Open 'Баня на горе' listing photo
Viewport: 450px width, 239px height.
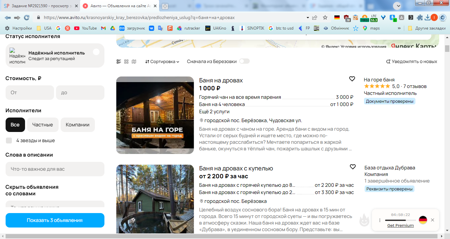(155, 115)
